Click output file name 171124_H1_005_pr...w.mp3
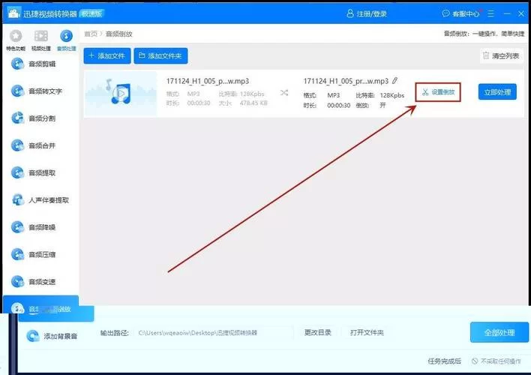The height and width of the screenshot is (375, 531). coord(346,81)
